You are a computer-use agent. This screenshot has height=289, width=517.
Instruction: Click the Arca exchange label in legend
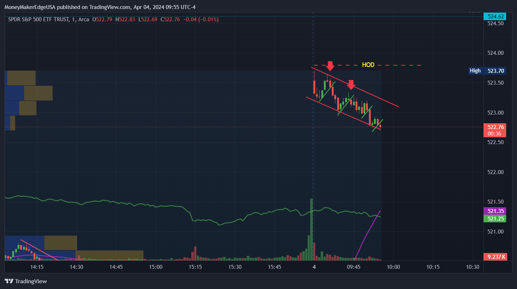[84, 19]
